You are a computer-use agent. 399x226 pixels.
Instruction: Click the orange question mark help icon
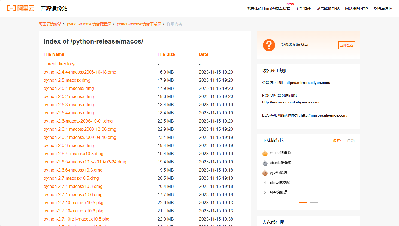point(269,45)
